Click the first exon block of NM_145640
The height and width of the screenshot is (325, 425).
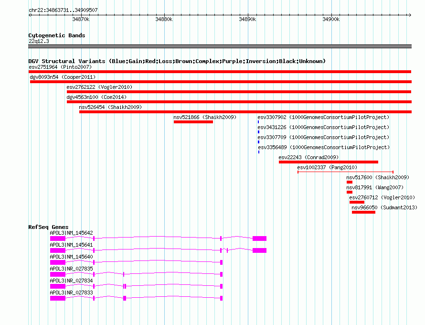point(58,262)
